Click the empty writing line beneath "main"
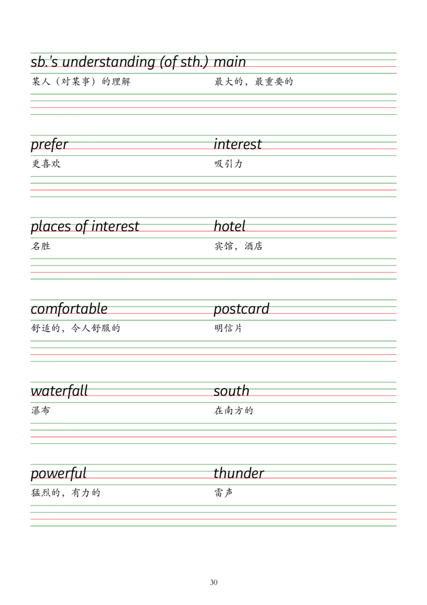The height and width of the screenshot is (605, 427). tap(304, 103)
